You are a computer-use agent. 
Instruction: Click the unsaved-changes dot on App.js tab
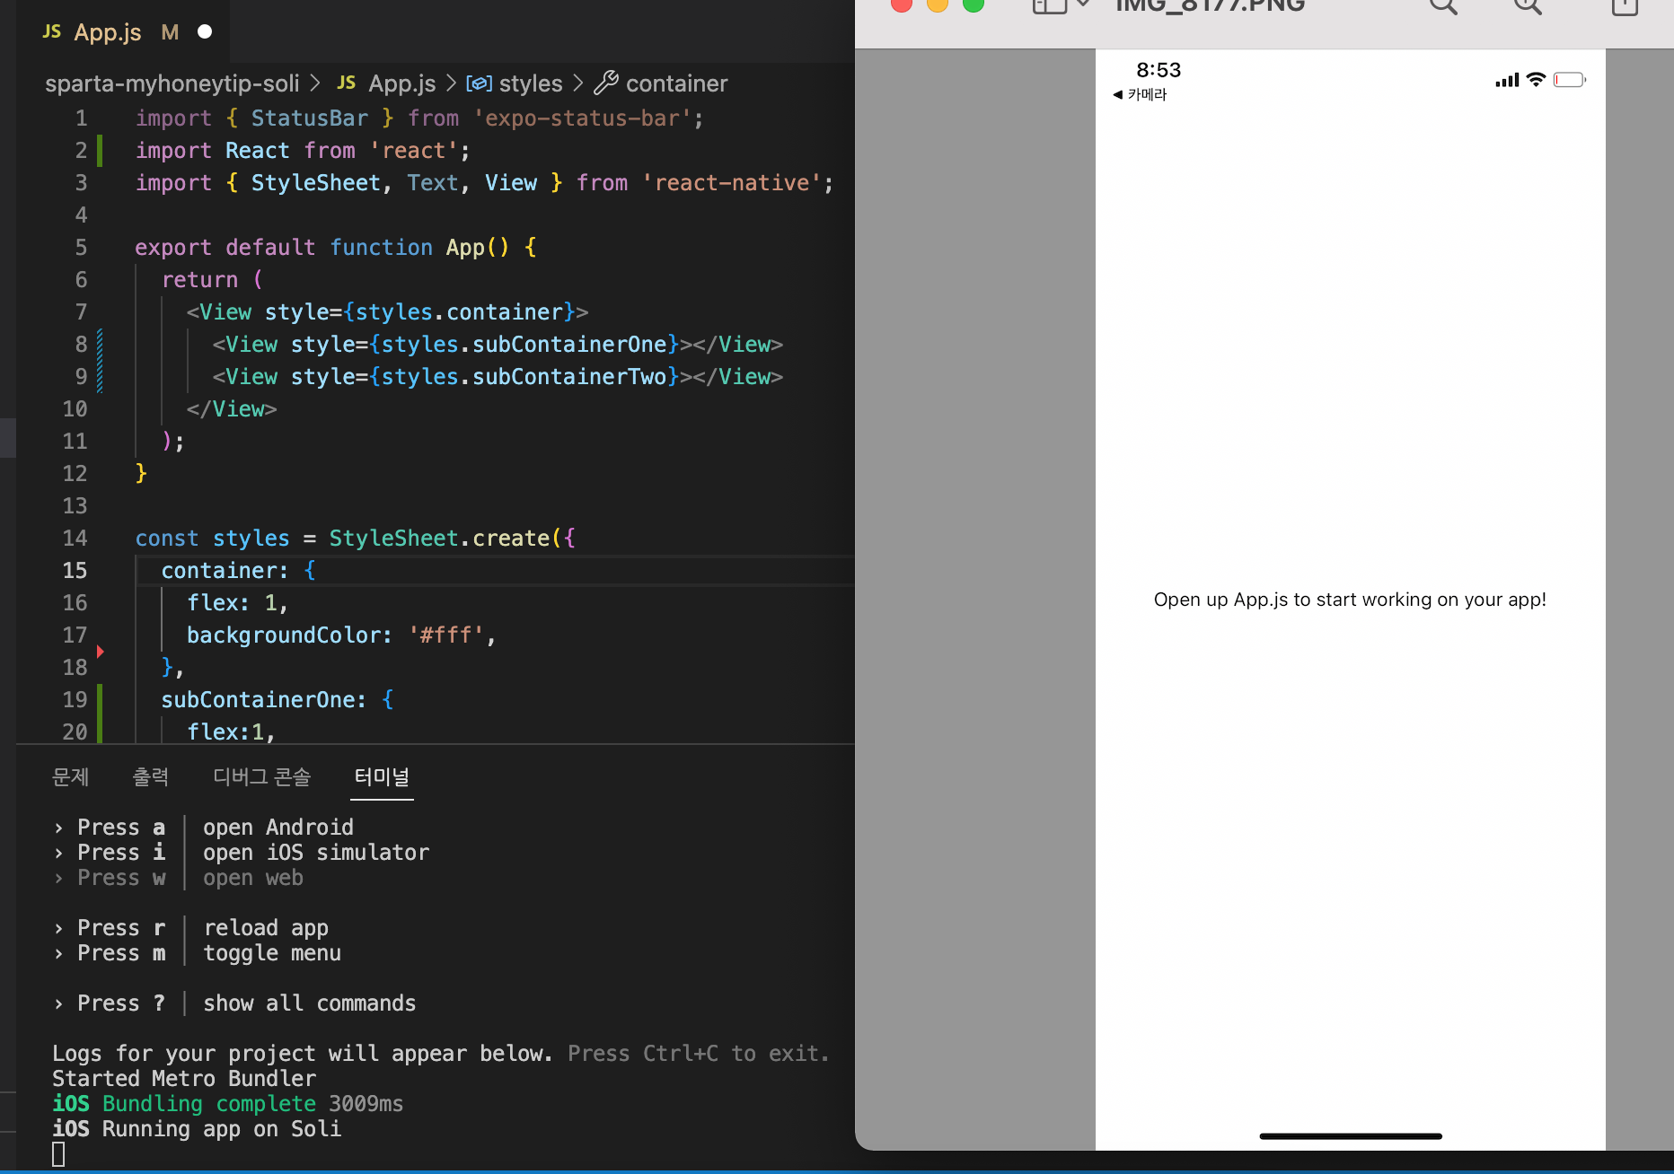[x=205, y=32]
